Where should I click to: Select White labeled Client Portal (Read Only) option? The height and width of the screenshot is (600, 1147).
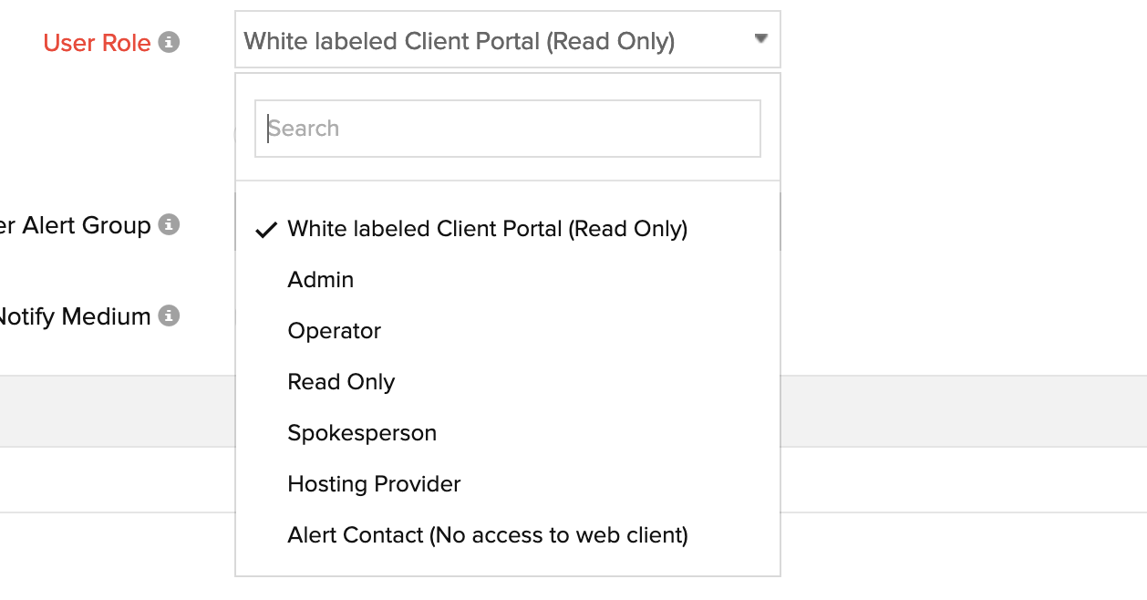pos(487,229)
